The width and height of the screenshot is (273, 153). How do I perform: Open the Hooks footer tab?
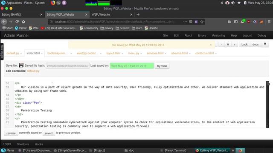39,144
